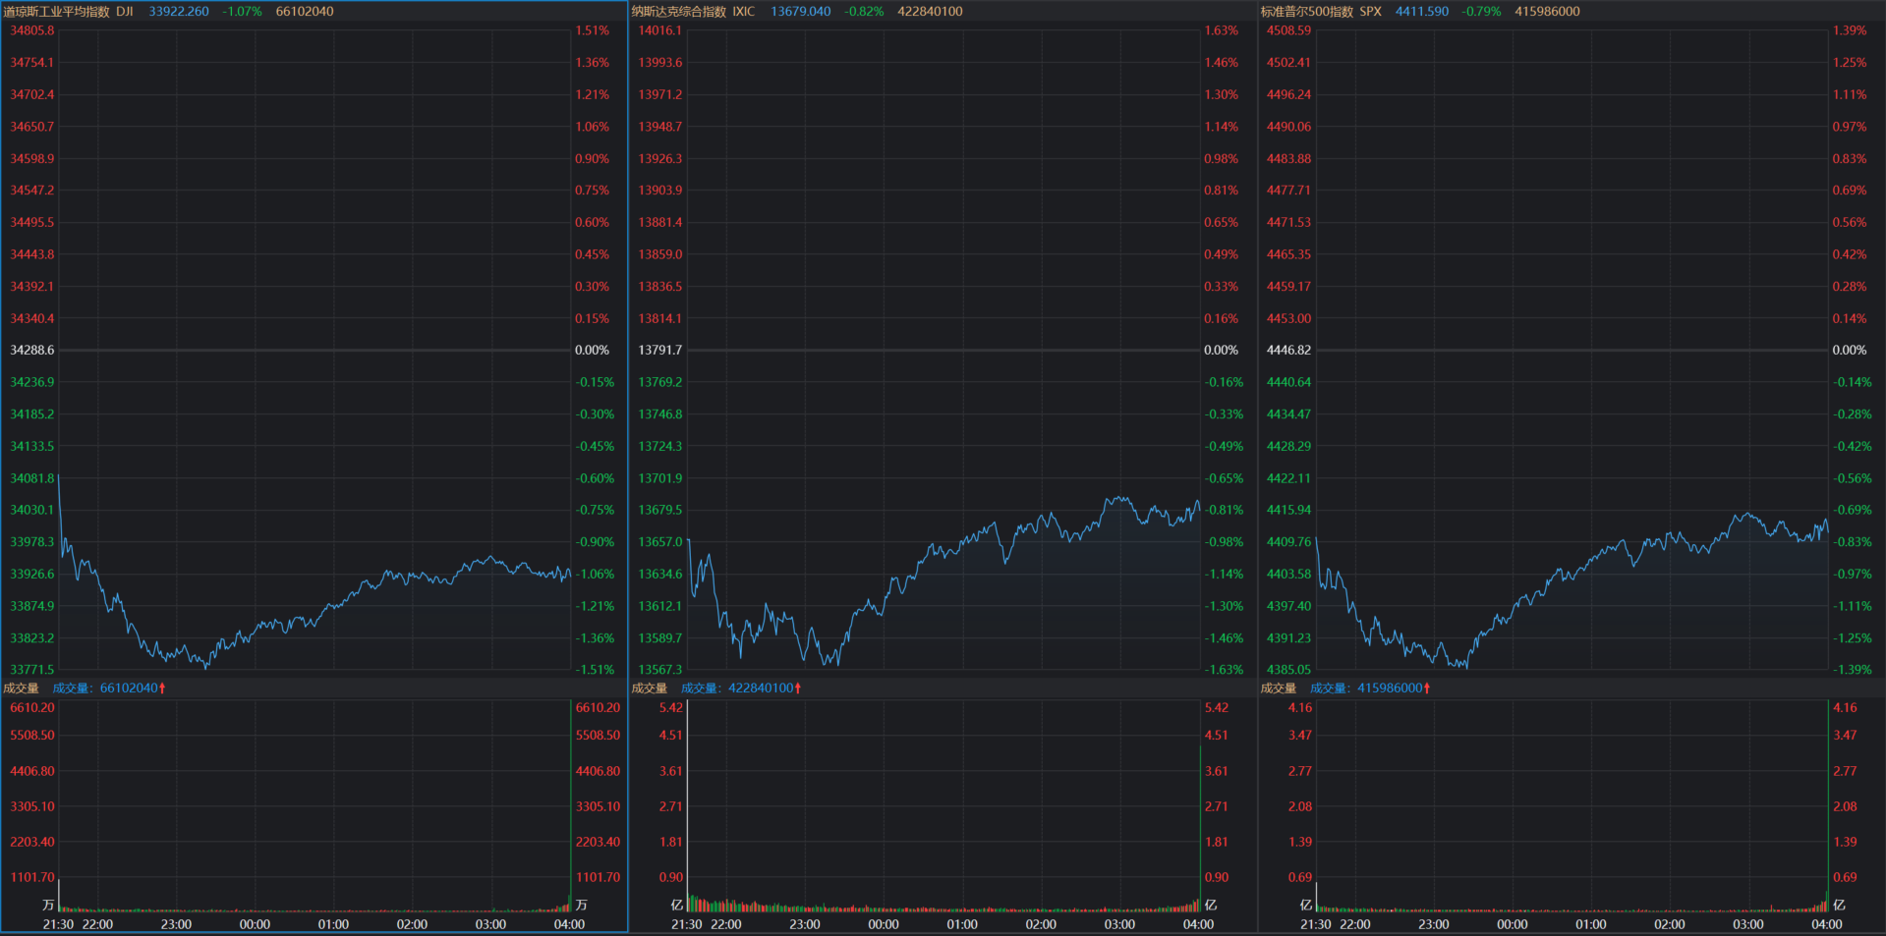
Task: Click the Dow intraday price line chart
Action: point(314,350)
